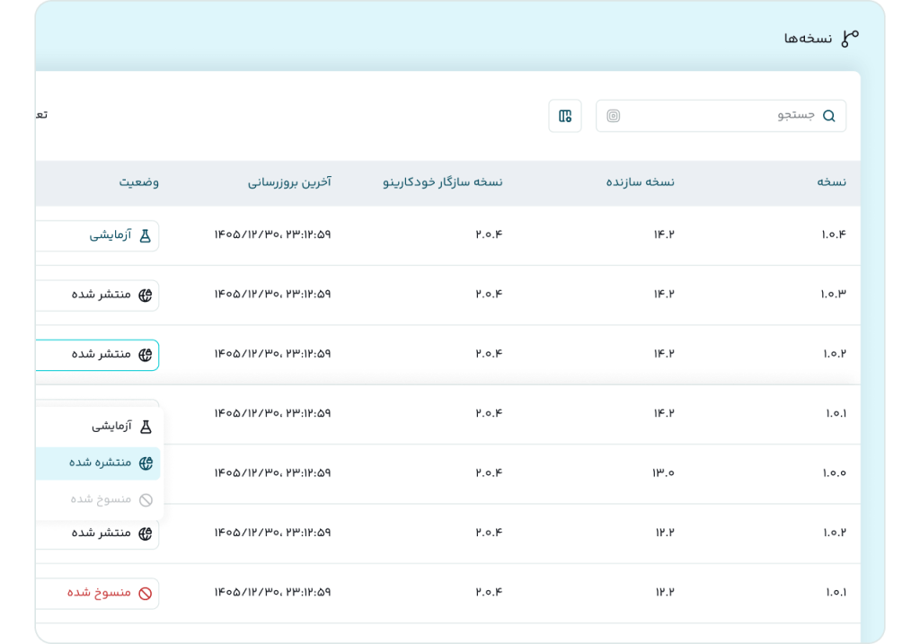Click the flask icon in dropdown menu

click(146, 427)
